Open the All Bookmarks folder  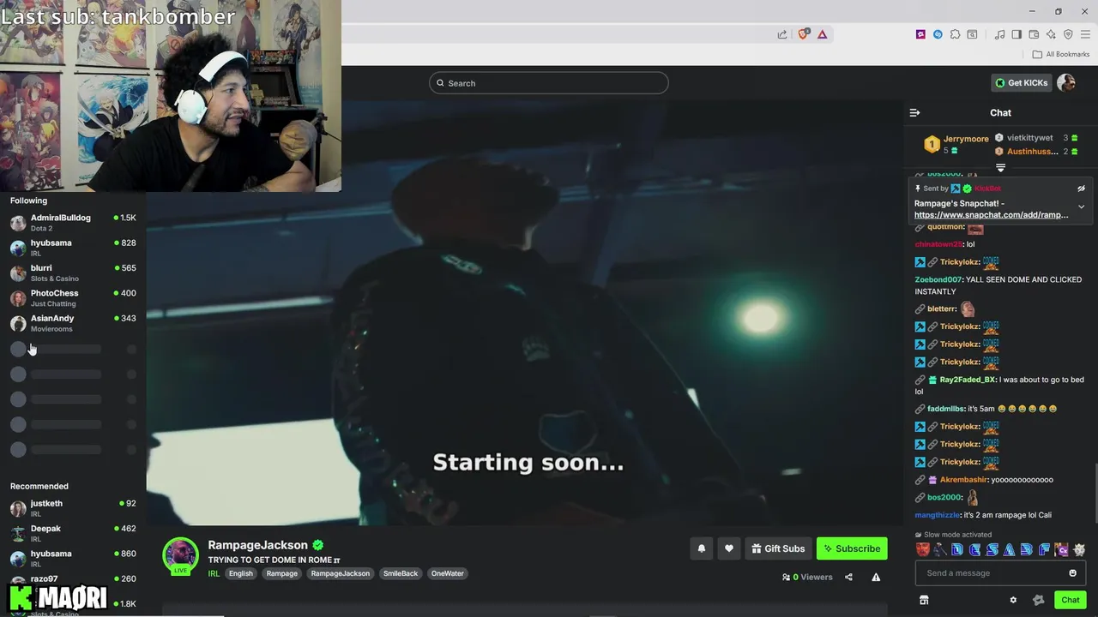pos(1061,54)
